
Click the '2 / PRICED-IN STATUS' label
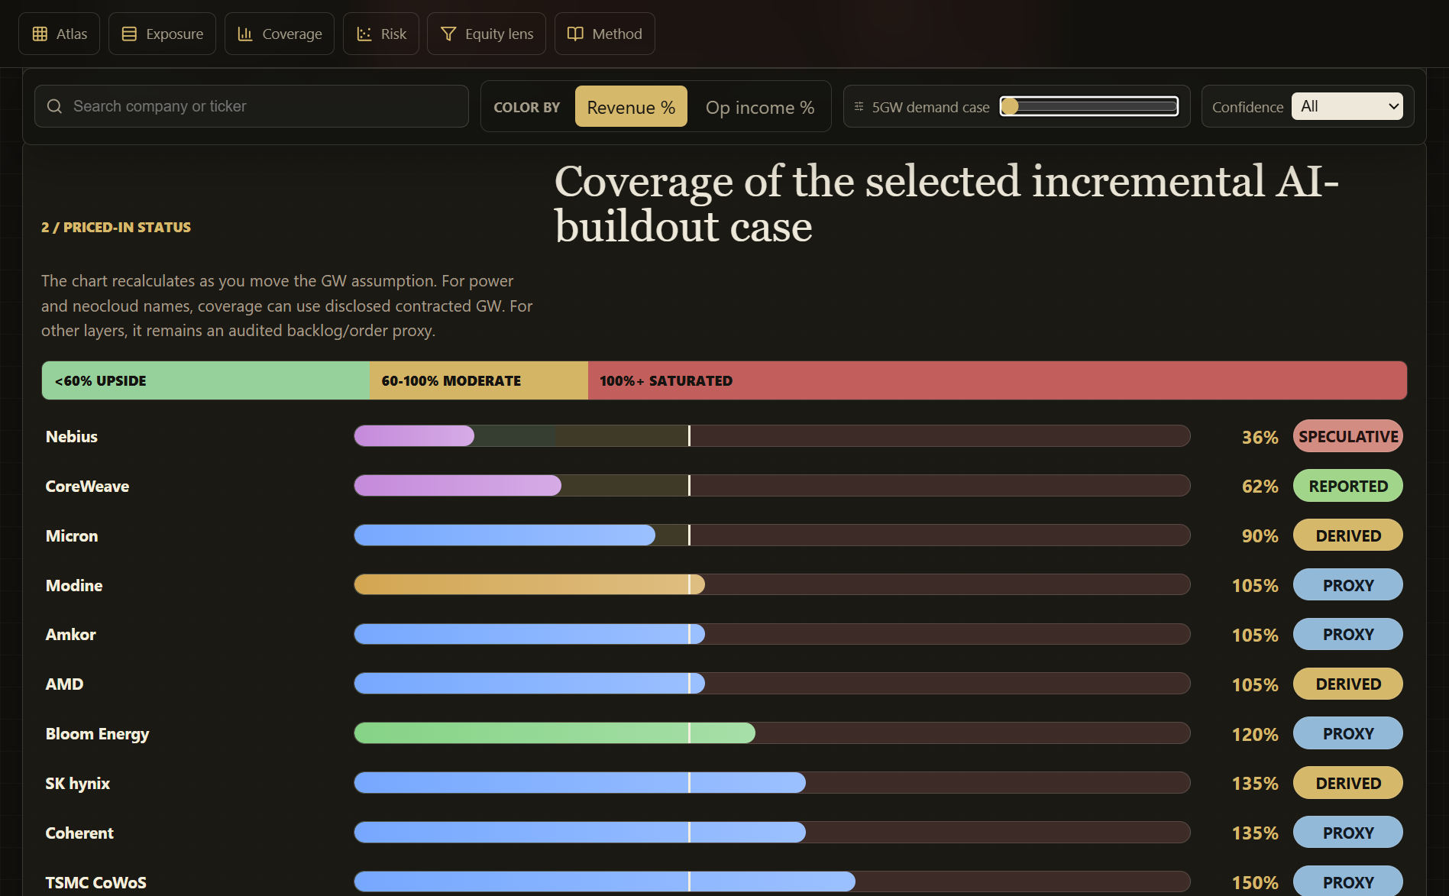pyautogui.click(x=116, y=228)
